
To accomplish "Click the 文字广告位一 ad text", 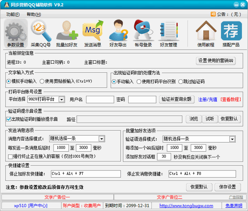I will (57, 197).
